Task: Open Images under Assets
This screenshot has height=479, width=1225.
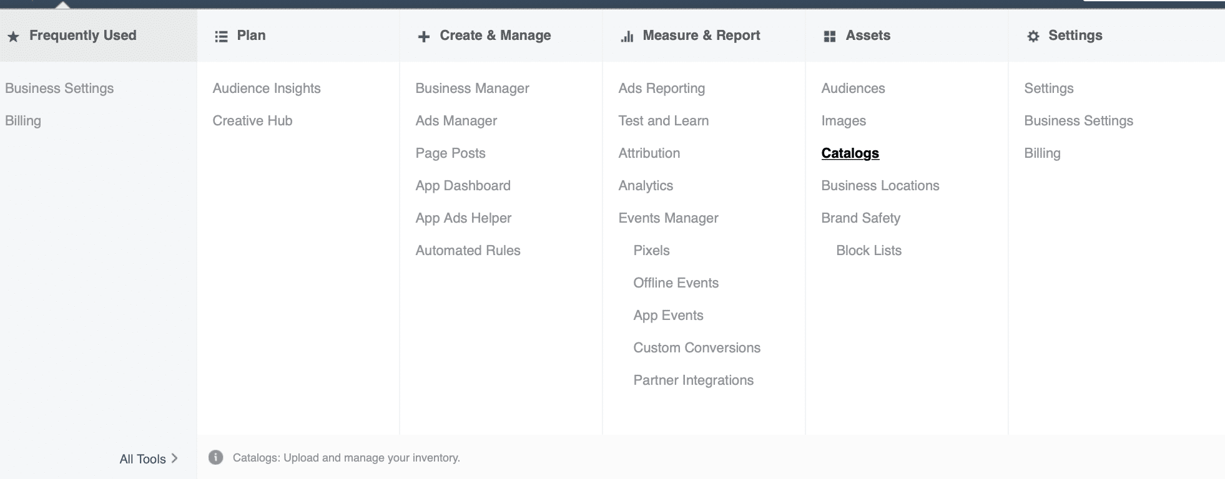Action: point(844,121)
